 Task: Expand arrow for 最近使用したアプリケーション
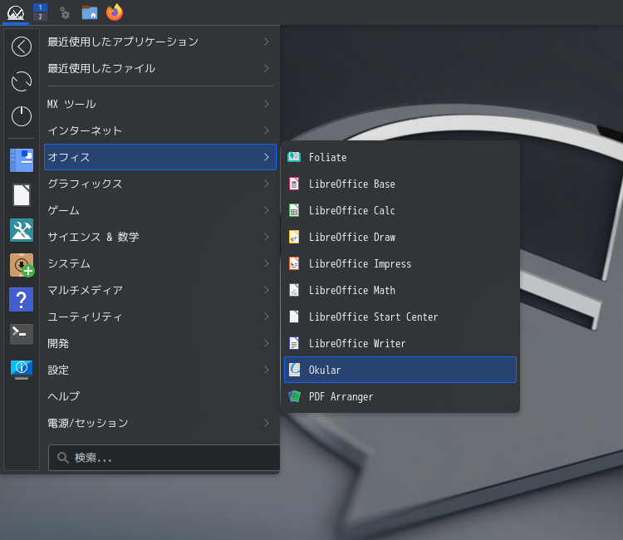[x=267, y=42]
